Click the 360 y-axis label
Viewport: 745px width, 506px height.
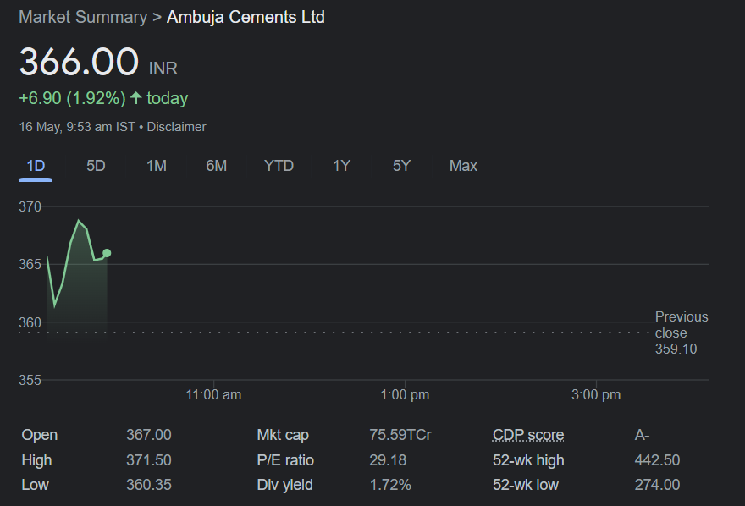[30, 322]
